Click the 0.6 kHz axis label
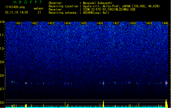Image resolution: width=171 pixels, height=108 pixels. 2,103
